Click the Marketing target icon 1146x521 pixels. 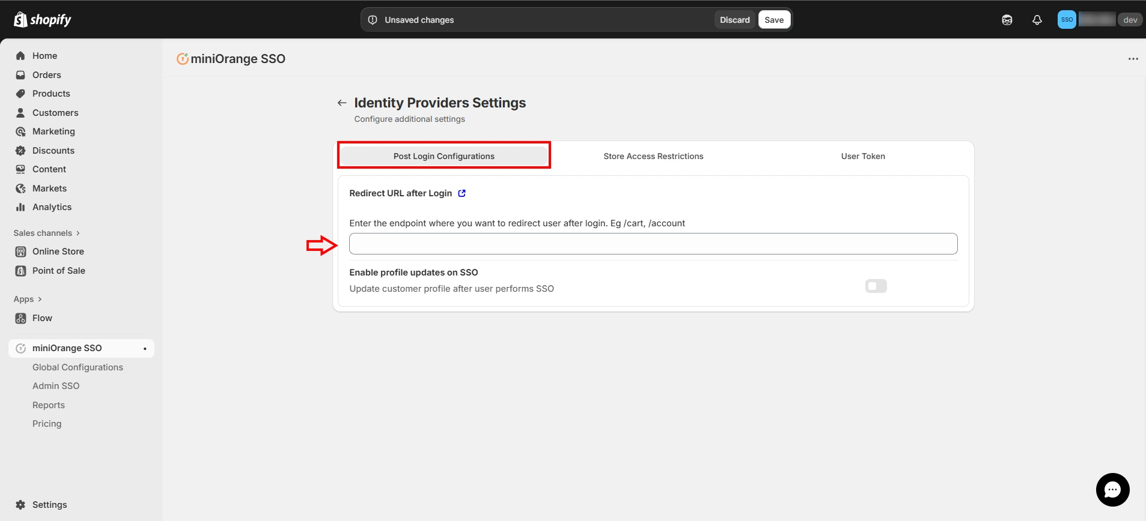click(x=20, y=131)
